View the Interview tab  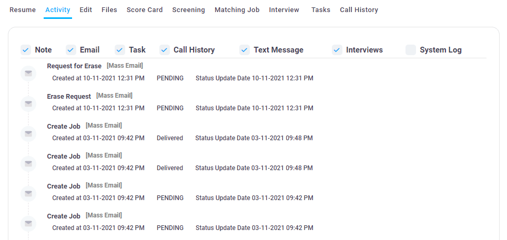[284, 10]
